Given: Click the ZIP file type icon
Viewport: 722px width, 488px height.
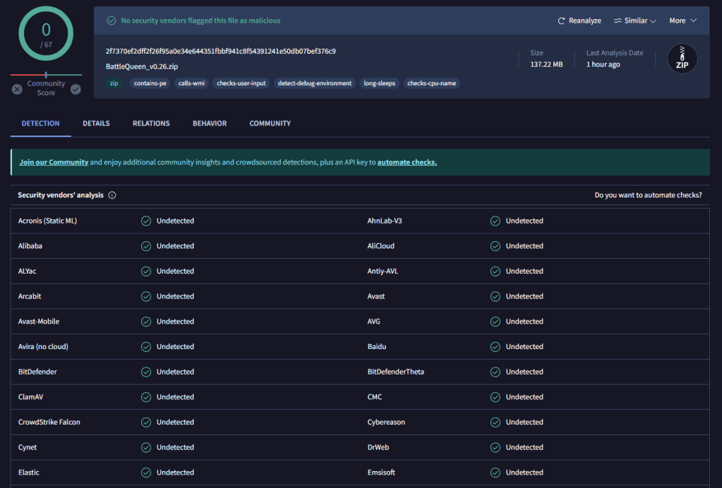Looking at the screenshot, I should 682,60.
